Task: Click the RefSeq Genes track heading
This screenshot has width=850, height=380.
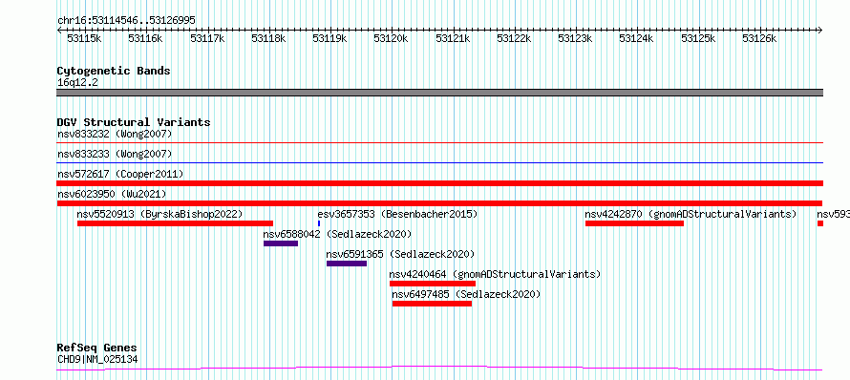Action: tap(97, 348)
